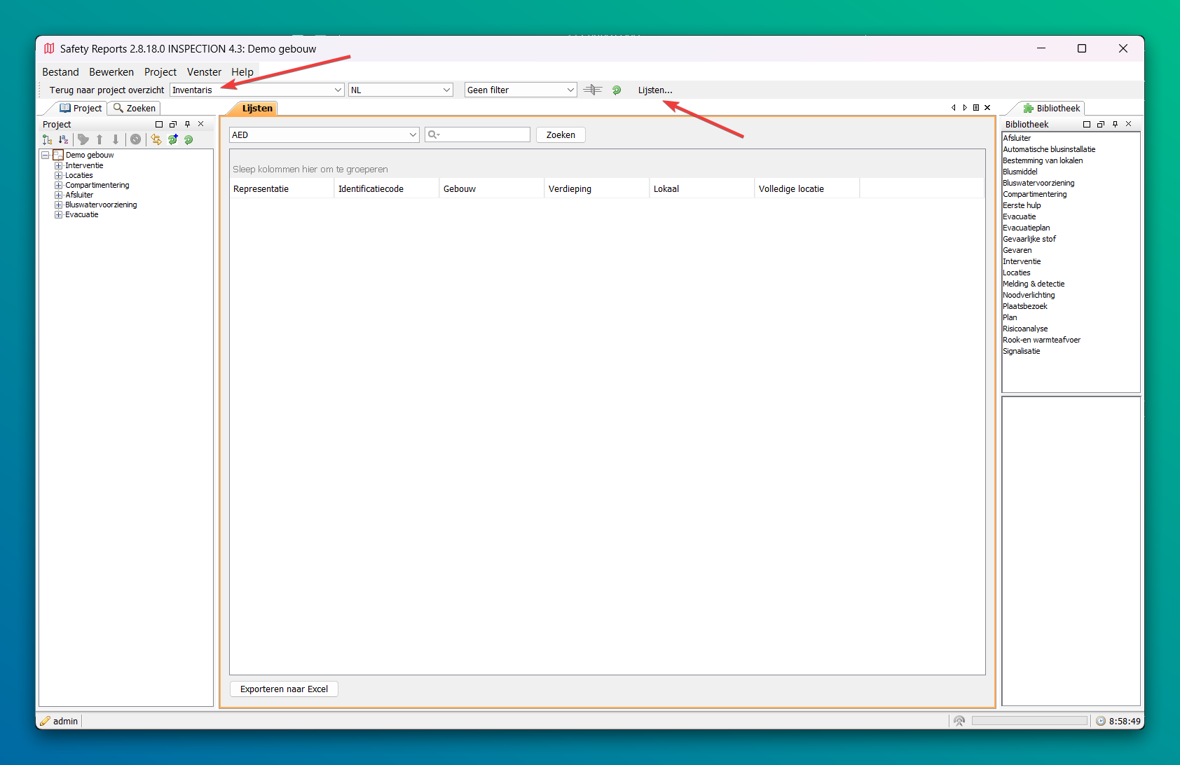Toggle auto-hide pin on Project panel
Viewport: 1180px width, 765px height.
pos(187,124)
